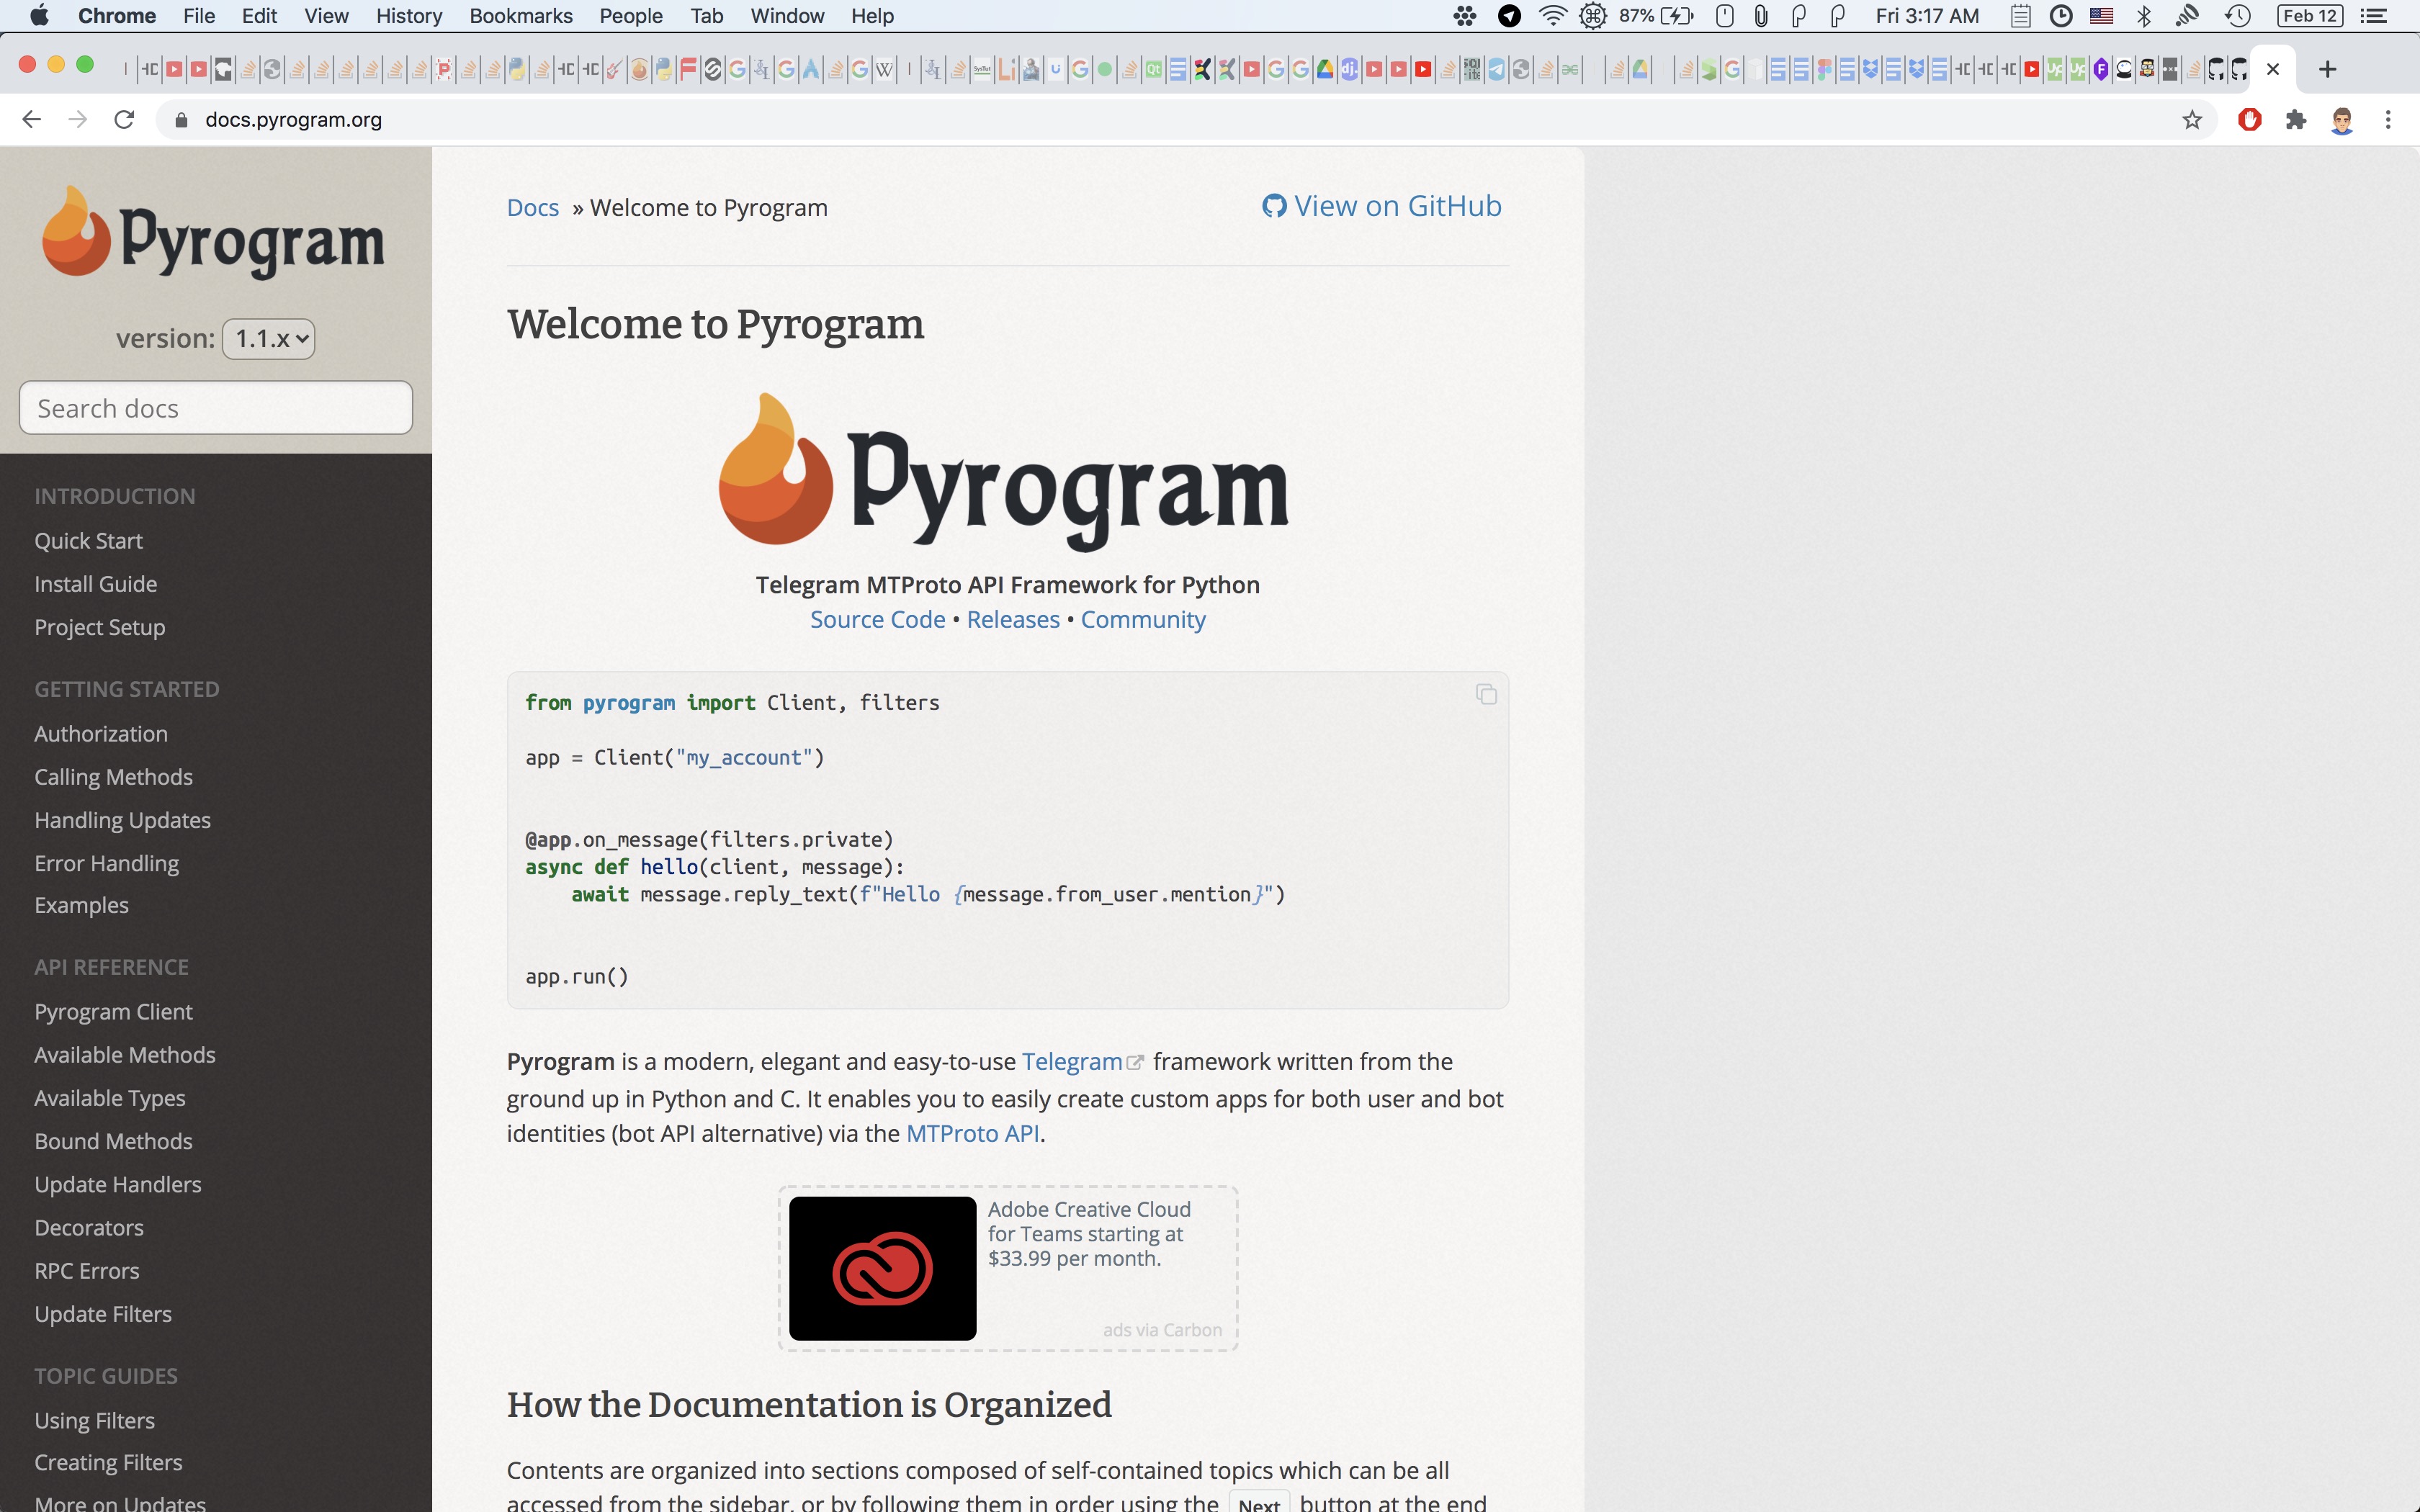
Task: Open the Community link
Action: (1143, 620)
